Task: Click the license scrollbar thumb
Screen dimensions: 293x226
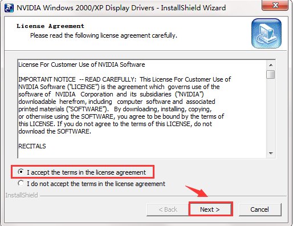Action: point(271,74)
